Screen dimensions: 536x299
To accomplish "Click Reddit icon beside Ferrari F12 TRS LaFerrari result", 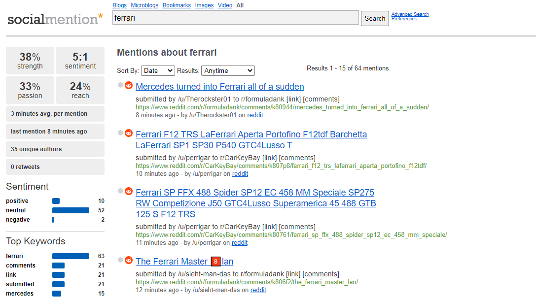I will click(129, 133).
